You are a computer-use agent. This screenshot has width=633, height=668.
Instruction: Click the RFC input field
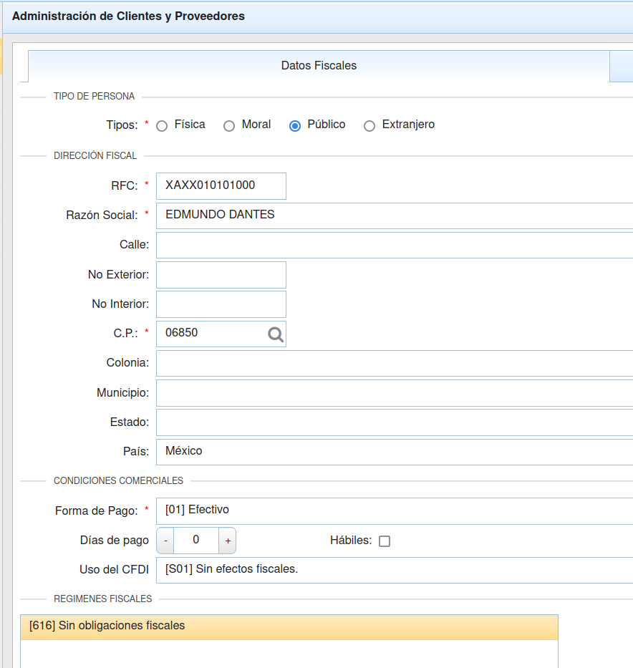tap(221, 185)
